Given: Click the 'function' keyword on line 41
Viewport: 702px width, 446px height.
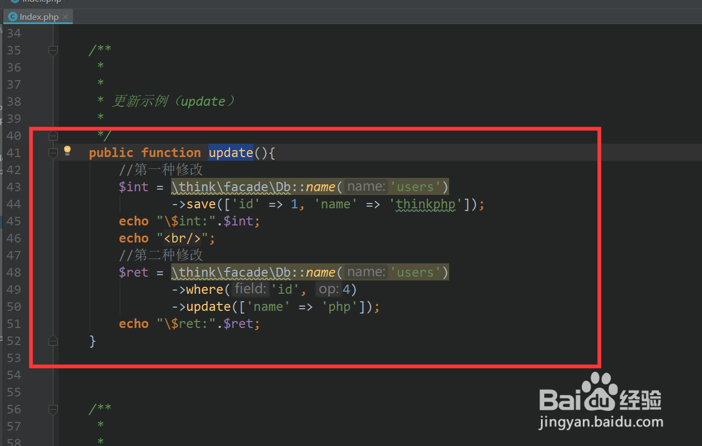Looking at the screenshot, I should coord(171,153).
